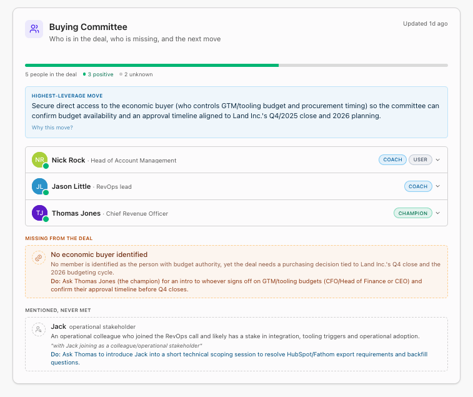Select the name 'Nick Rock'
The image size is (473, 397).
point(69,160)
